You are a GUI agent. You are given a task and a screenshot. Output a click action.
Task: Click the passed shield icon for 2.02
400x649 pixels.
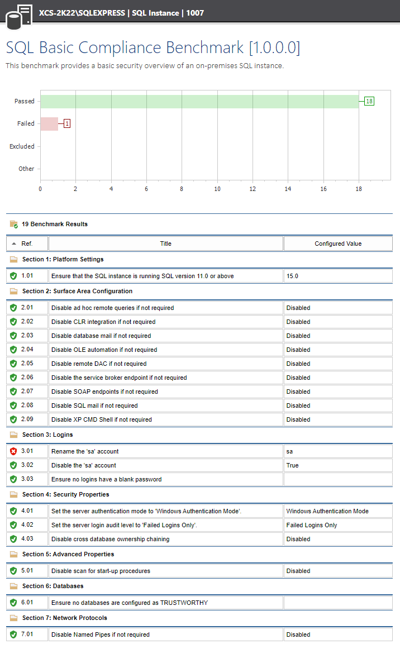(x=13, y=322)
